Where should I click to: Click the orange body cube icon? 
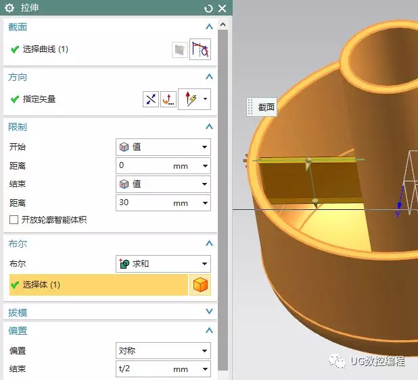(200, 285)
